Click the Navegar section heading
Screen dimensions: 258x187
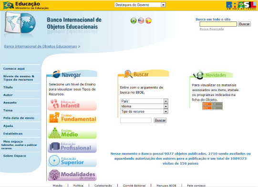(71, 75)
